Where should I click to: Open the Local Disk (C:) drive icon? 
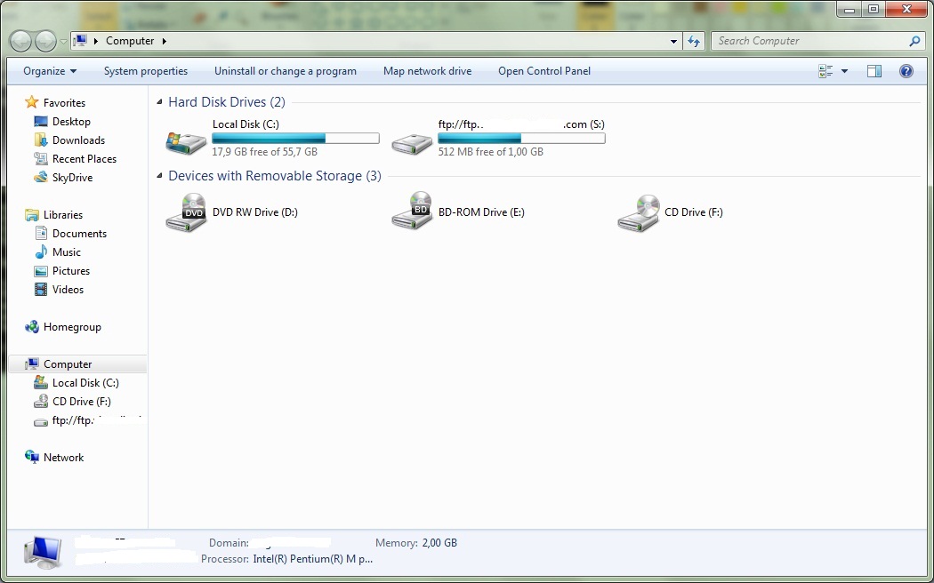tap(186, 140)
